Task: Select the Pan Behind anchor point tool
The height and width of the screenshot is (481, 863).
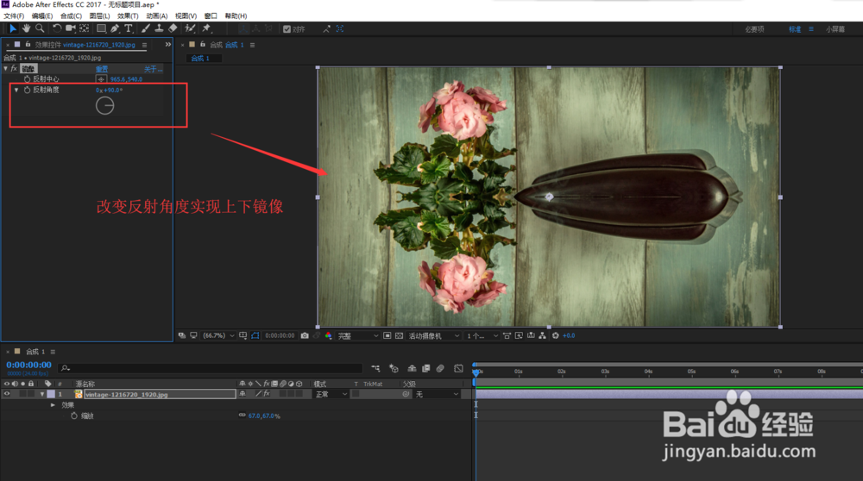Action: [x=85, y=28]
